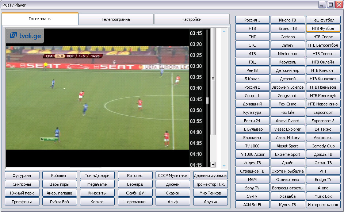Select the 03:45 time slot

[196, 99]
